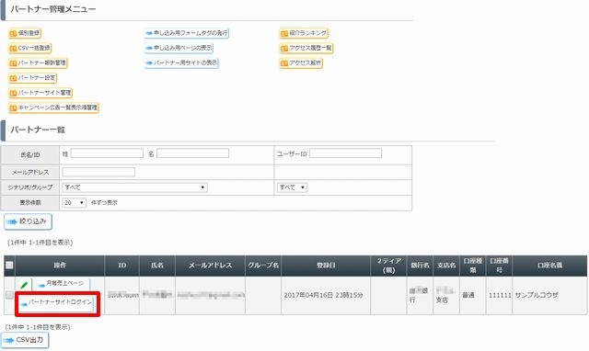Open アクセス解析
The image size is (589, 351).
[301, 63]
